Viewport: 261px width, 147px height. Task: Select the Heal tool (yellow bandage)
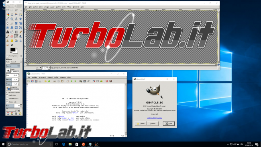pyautogui.click(x=12, y=41)
